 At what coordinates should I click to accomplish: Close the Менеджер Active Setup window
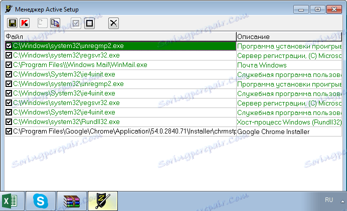click(x=334, y=9)
